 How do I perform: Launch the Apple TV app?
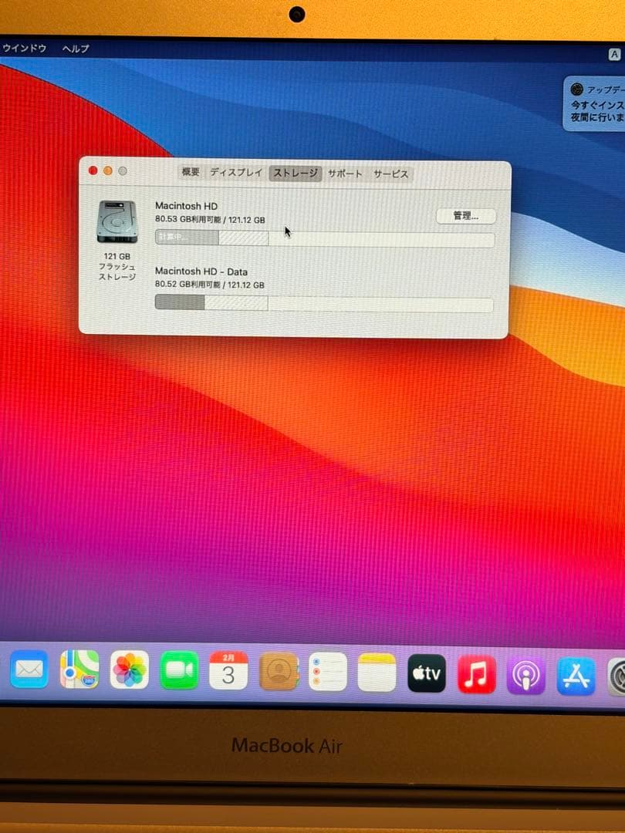click(427, 670)
